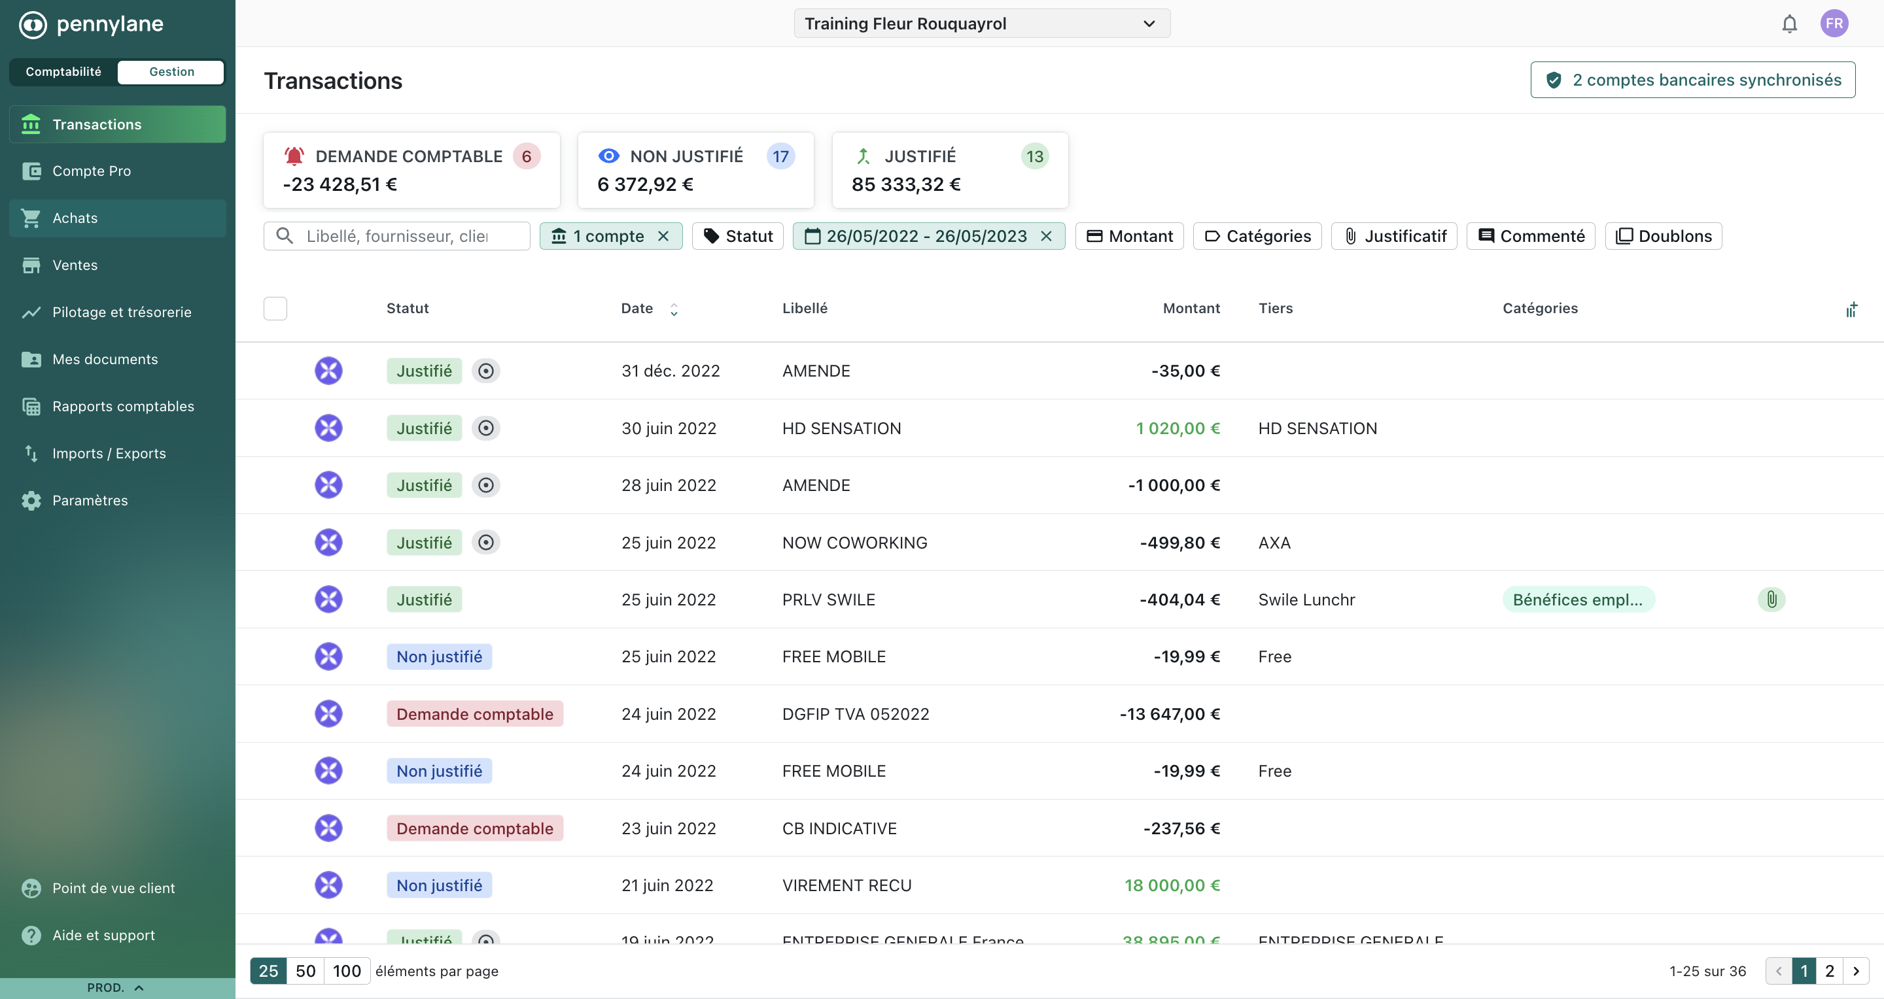Click the bank icon on the DGFIP TVA 052022 row
This screenshot has height=999, width=1884.
click(x=328, y=713)
